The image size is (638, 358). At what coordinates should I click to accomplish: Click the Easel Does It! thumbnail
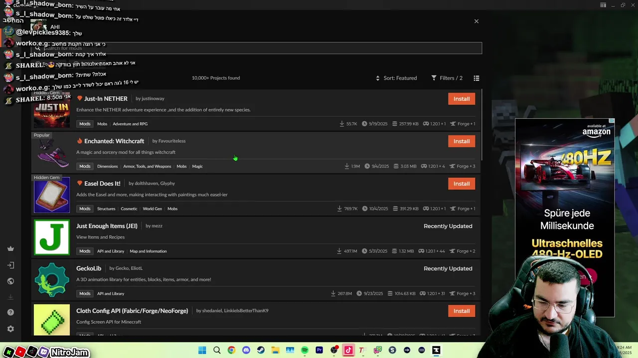pyautogui.click(x=52, y=195)
